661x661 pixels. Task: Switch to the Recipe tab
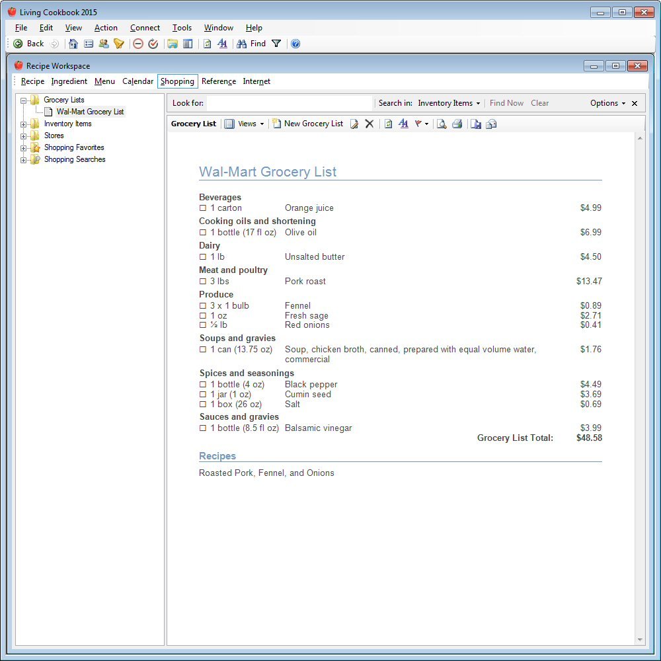(x=32, y=81)
